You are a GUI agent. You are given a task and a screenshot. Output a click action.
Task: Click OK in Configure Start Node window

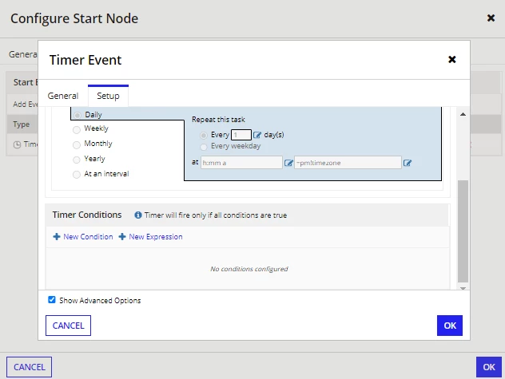coord(489,367)
